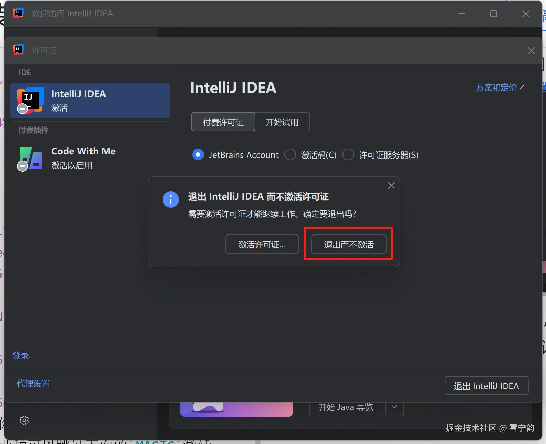Switch to the 付费许可证 tab
The height and width of the screenshot is (444, 546).
[223, 122]
